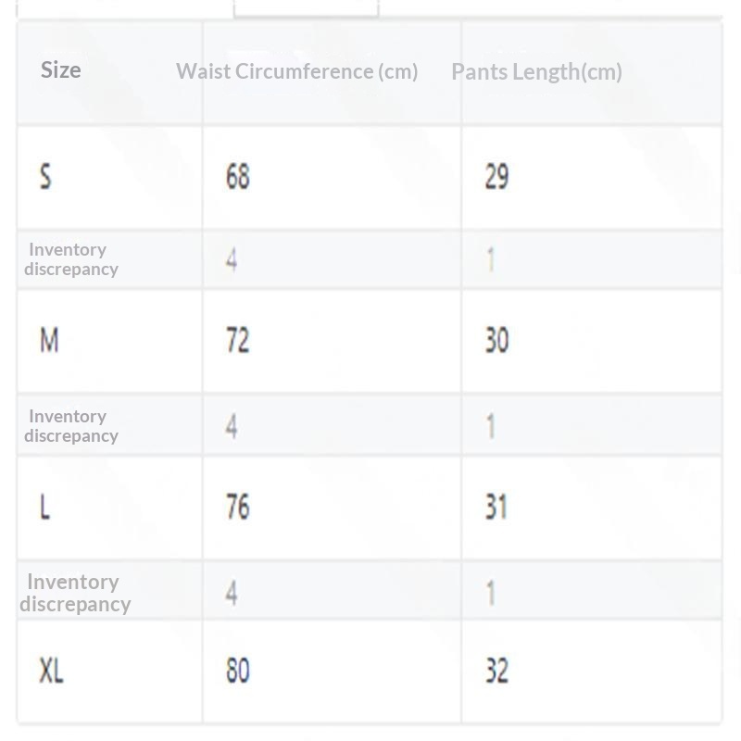
Task: Click waist value 76 for size L
Action: [238, 507]
